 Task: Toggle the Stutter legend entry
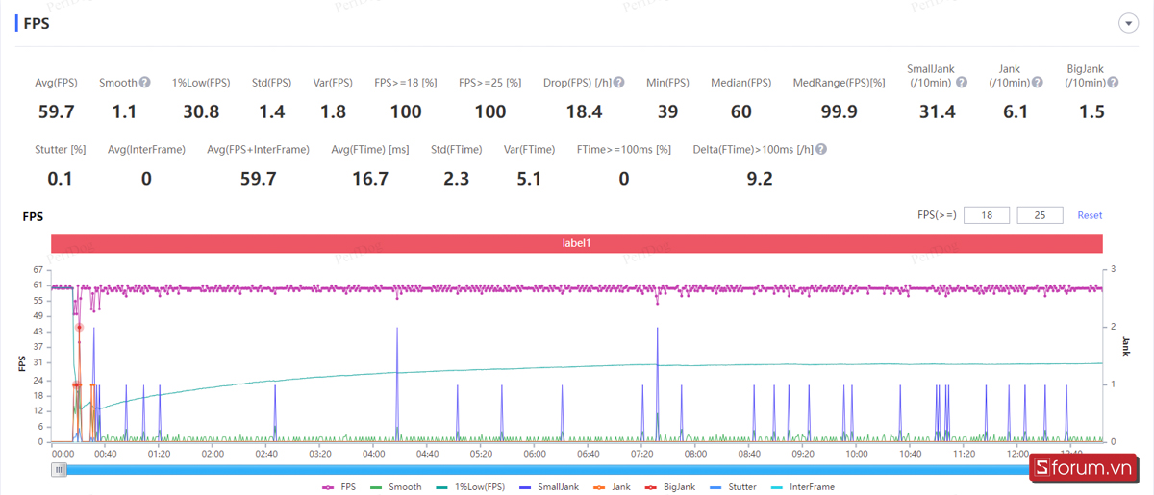pyautogui.click(x=733, y=487)
